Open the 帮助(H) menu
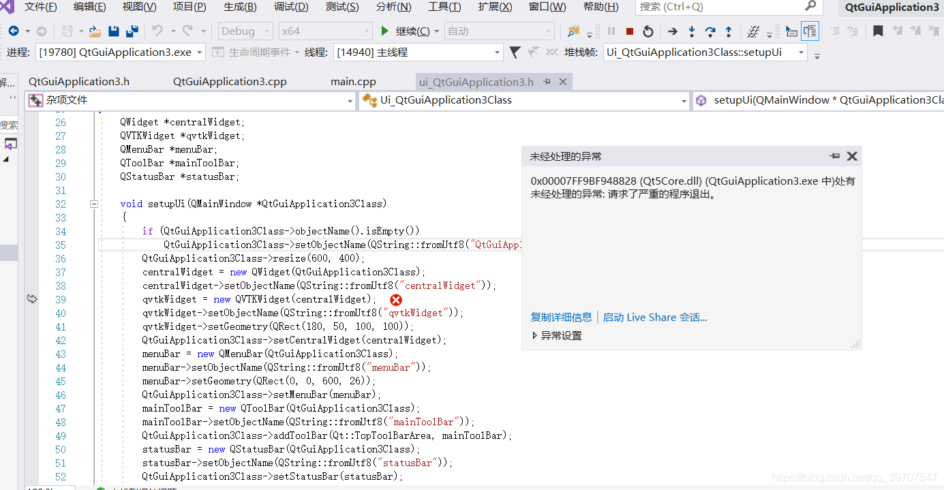This screenshot has height=490, width=944. pyautogui.click(x=601, y=7)
